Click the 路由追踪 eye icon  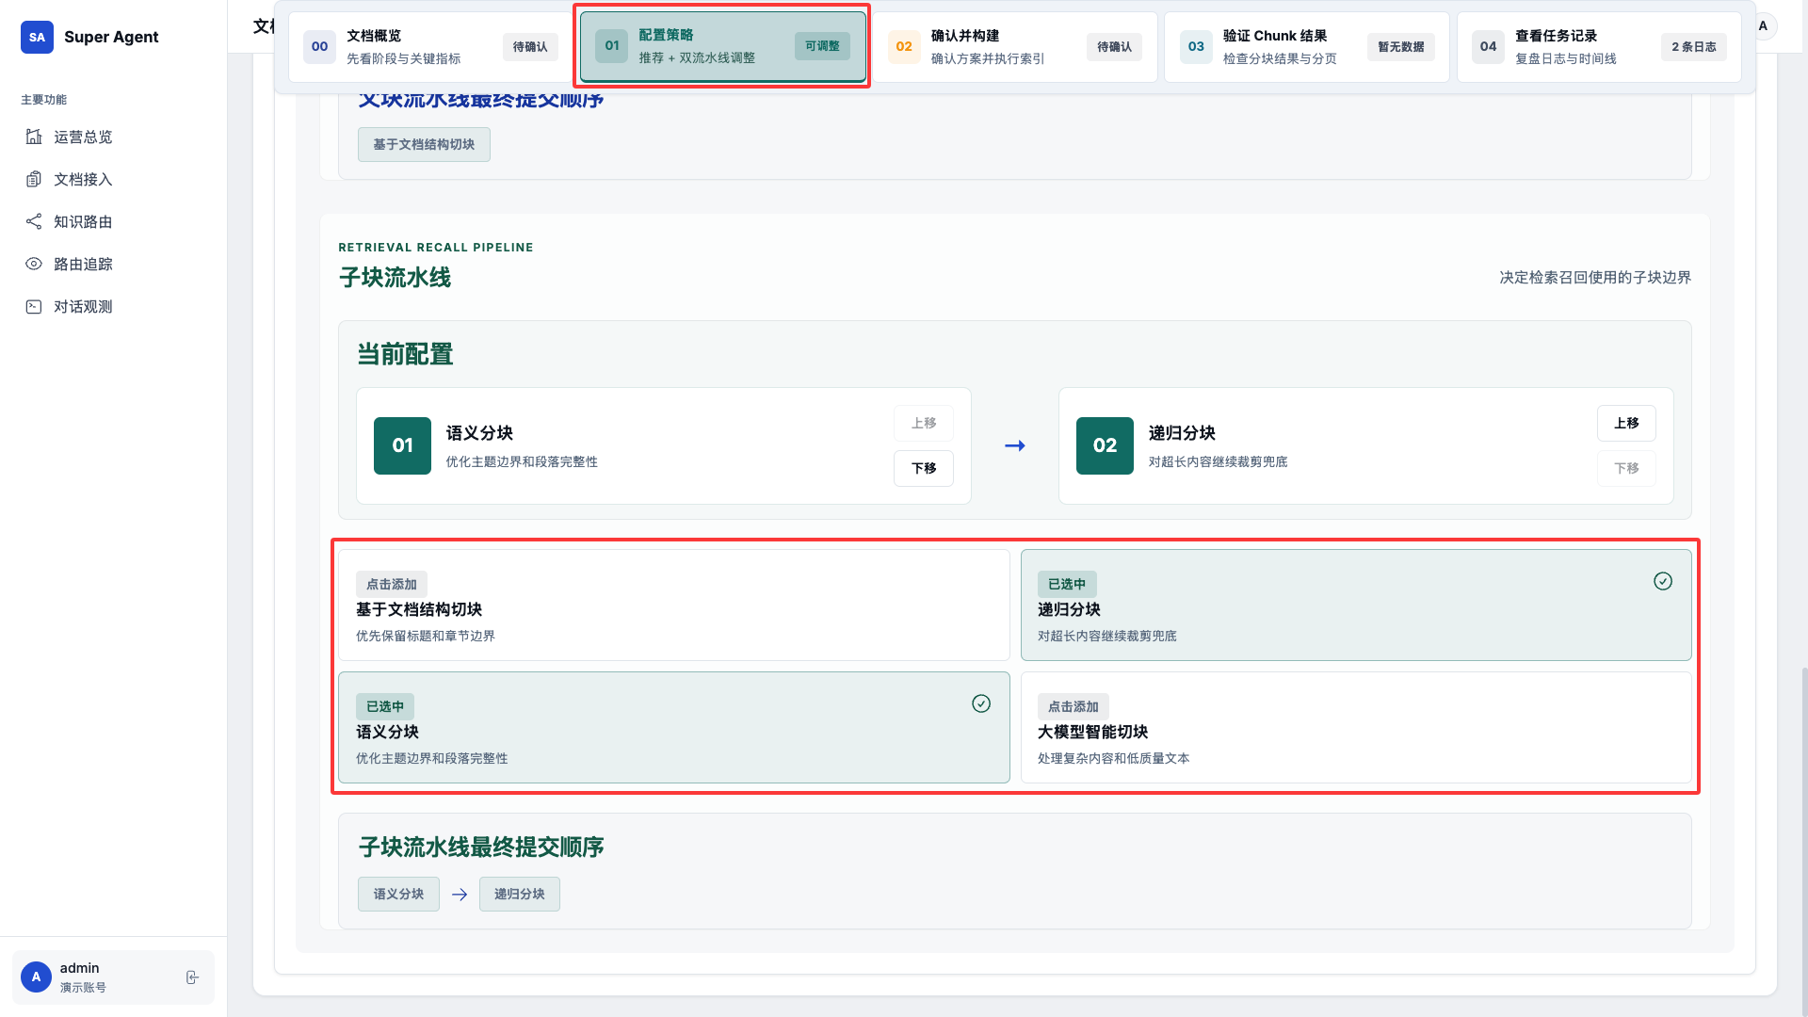[34, 264]
